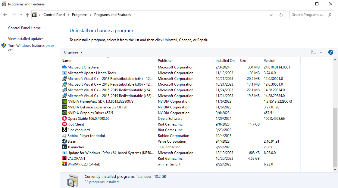Expand the address bar history dropdown

point(271,15)
